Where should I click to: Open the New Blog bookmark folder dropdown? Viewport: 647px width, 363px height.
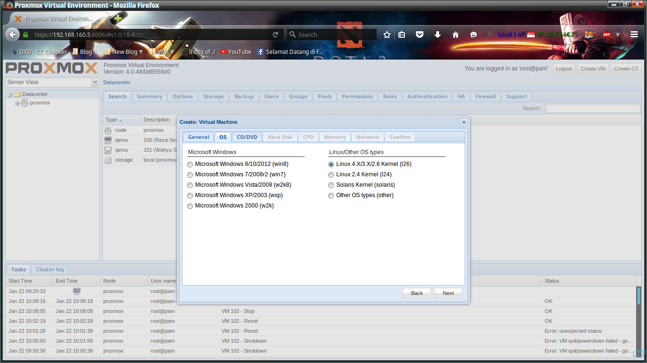tap(124, 52)
